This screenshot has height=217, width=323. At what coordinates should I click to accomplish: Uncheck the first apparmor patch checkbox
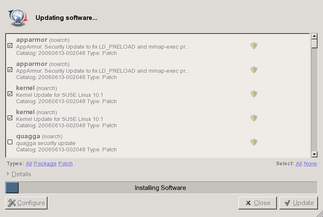pyautogui.click(x=10, y=46)
